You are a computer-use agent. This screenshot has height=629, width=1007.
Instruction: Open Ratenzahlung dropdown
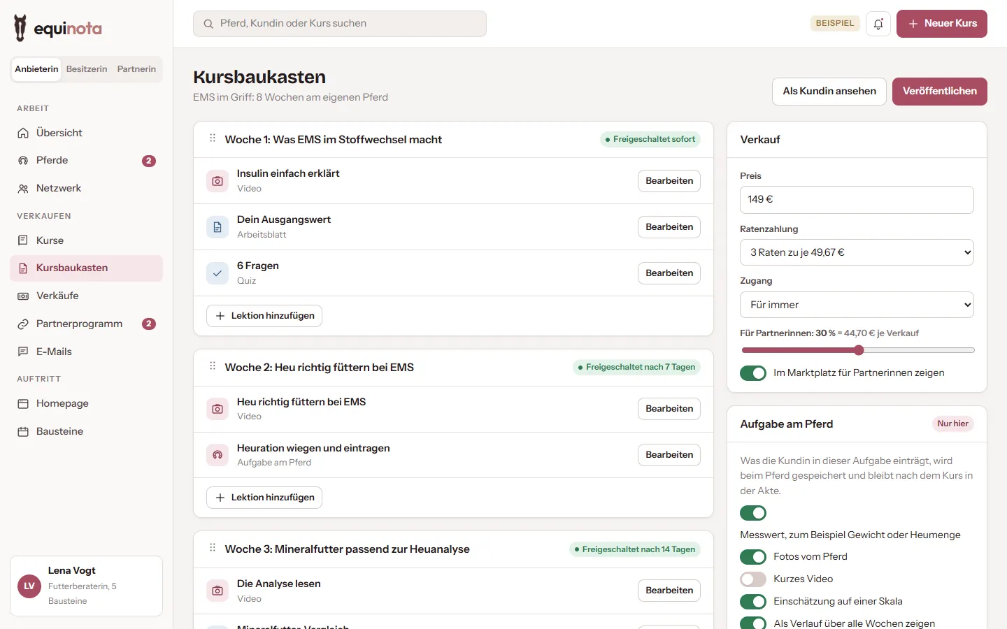[x=857, y=252]
